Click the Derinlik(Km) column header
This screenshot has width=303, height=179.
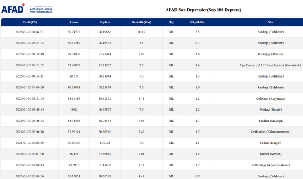(x=142, y=22)
